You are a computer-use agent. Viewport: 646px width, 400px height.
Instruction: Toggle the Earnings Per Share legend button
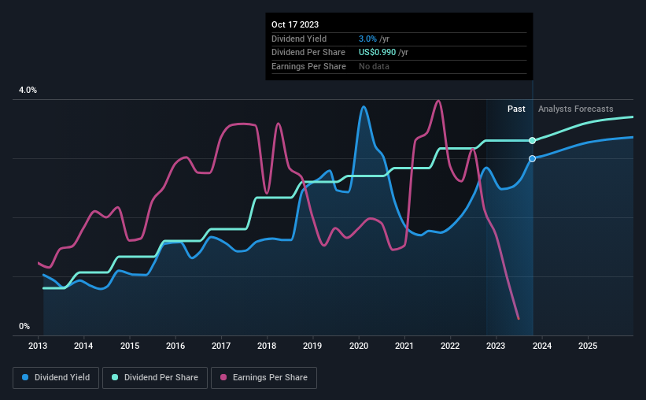click(x=264, y=378)
